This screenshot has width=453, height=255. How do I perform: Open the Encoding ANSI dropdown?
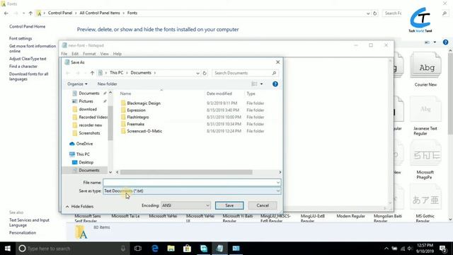point(185,205)
